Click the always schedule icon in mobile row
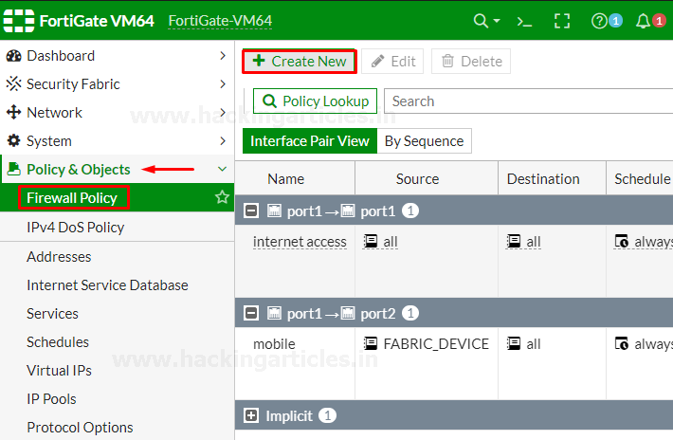Screen dimensions: 673x440 [x=622, y=344]
